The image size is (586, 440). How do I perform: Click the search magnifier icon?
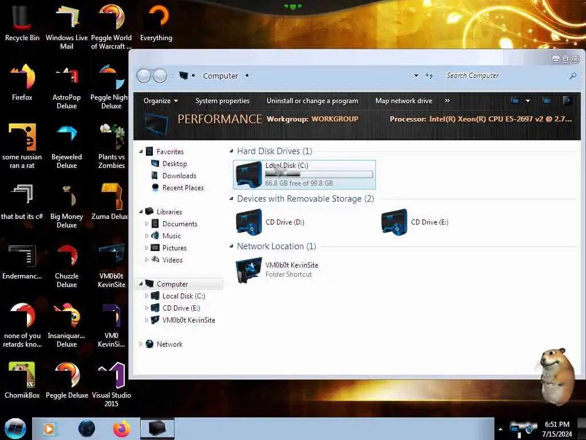click(572, 76)
